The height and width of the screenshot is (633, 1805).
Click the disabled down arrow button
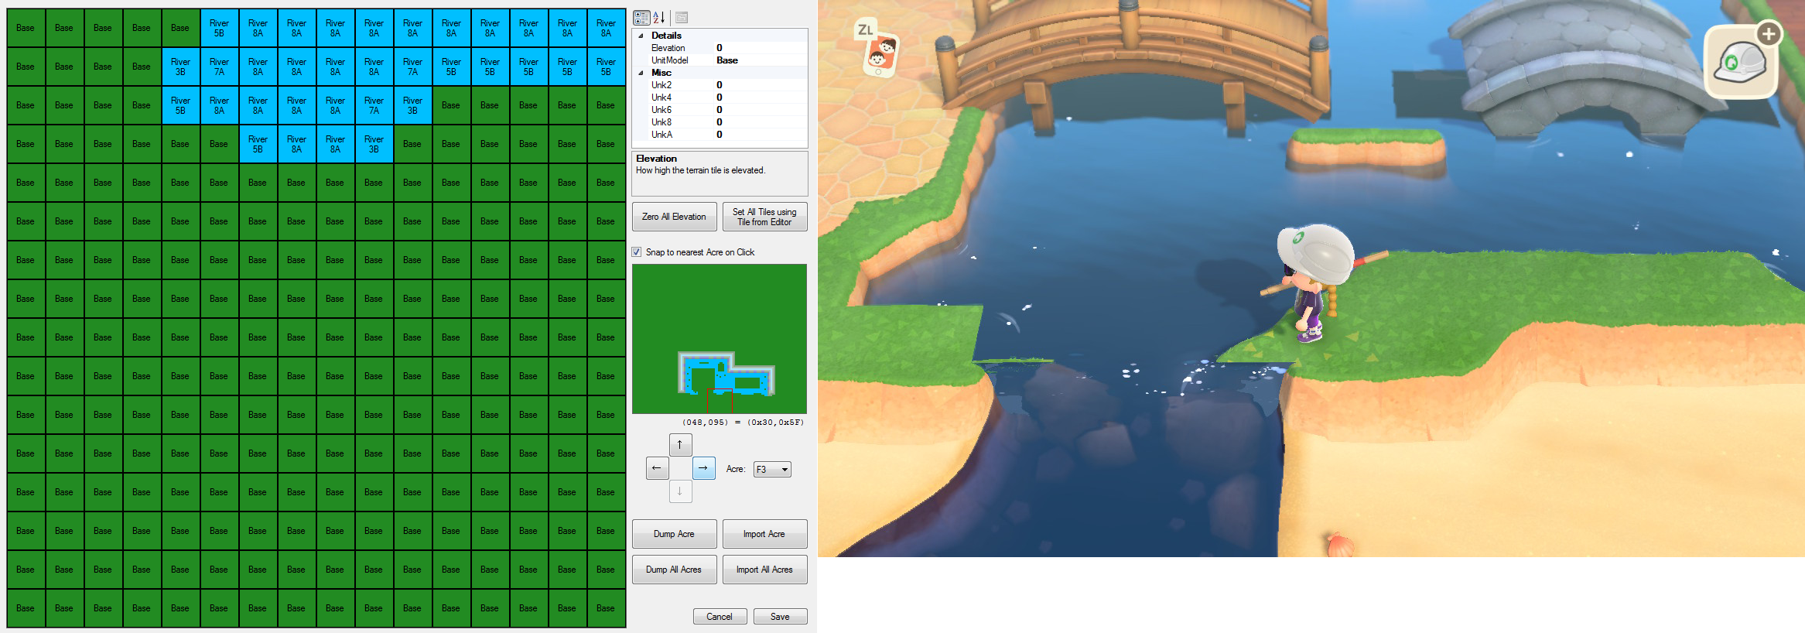click(x=680, y=491)
